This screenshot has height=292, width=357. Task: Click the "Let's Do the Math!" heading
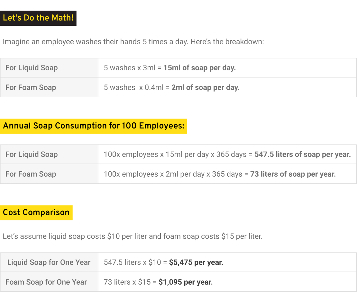tap(38, 18)
